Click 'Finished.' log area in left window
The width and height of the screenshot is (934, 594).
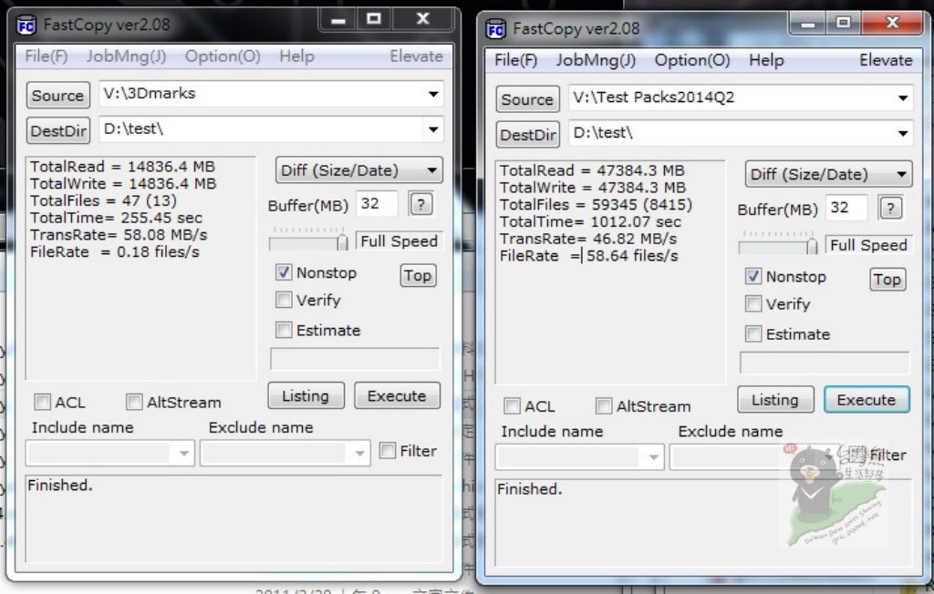233,519
